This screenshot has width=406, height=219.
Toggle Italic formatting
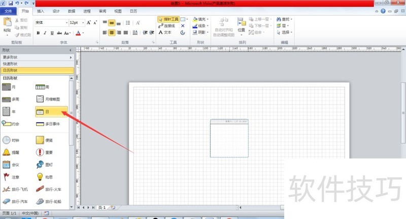pyautogui.click(x=45, y=33)
